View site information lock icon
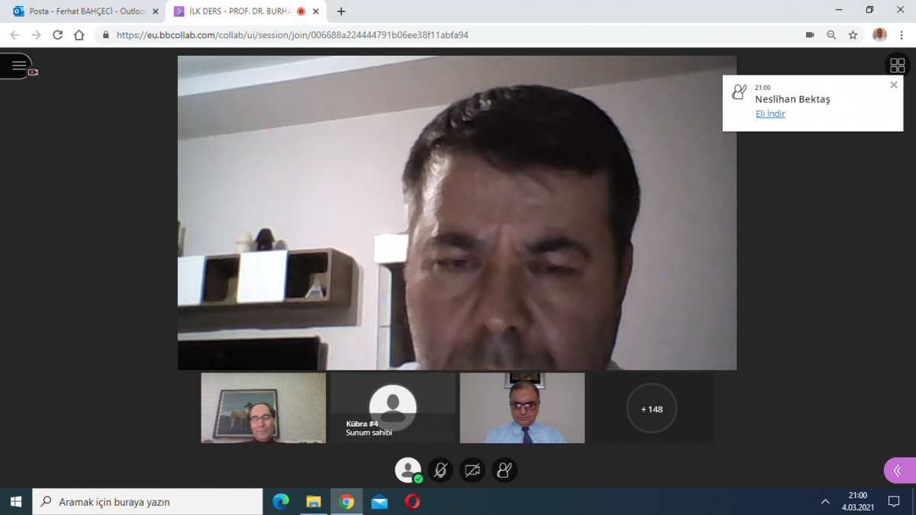Image resolution: width=916 pixels, height=515 pixels. [106, 34]
